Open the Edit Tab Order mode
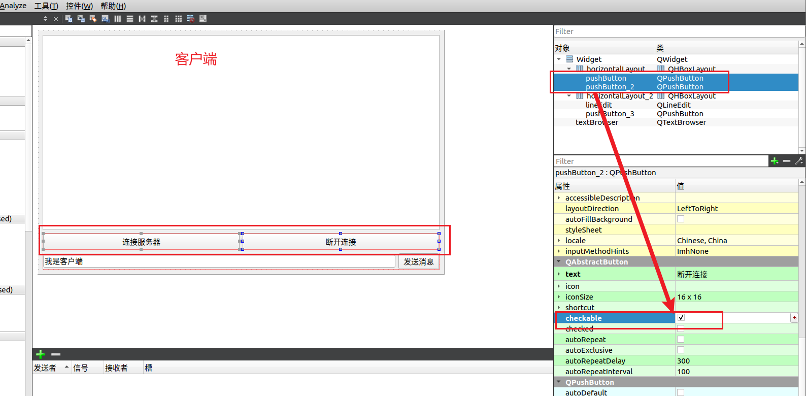The width and height of the screenshot is (806, 396). (105, 19)
